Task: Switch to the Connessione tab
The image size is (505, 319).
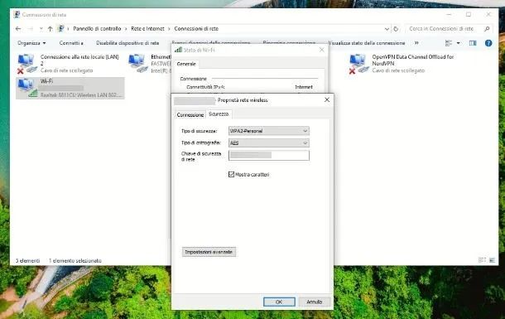Action: click(x=190, y=114)
